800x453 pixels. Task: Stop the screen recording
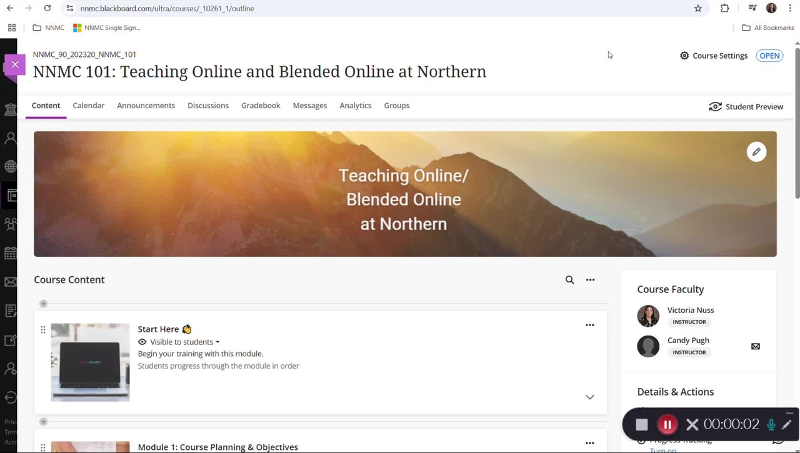[642, 424]
